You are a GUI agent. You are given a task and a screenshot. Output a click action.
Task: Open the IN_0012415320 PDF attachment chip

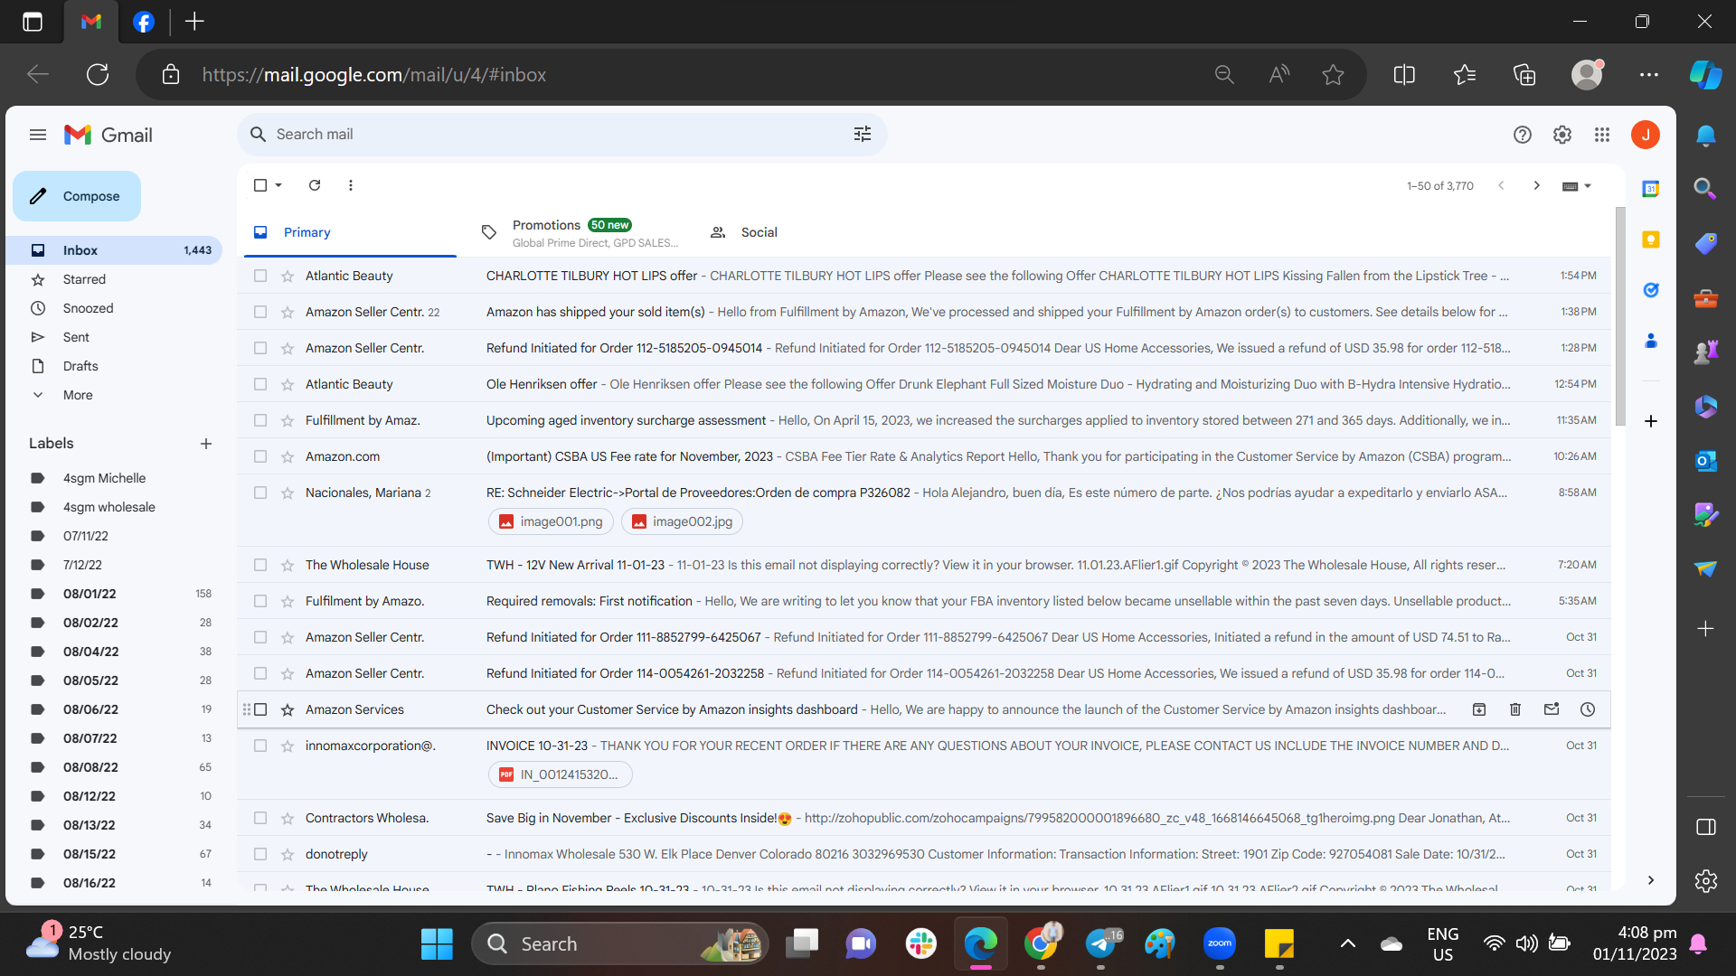tap(560, 774)
